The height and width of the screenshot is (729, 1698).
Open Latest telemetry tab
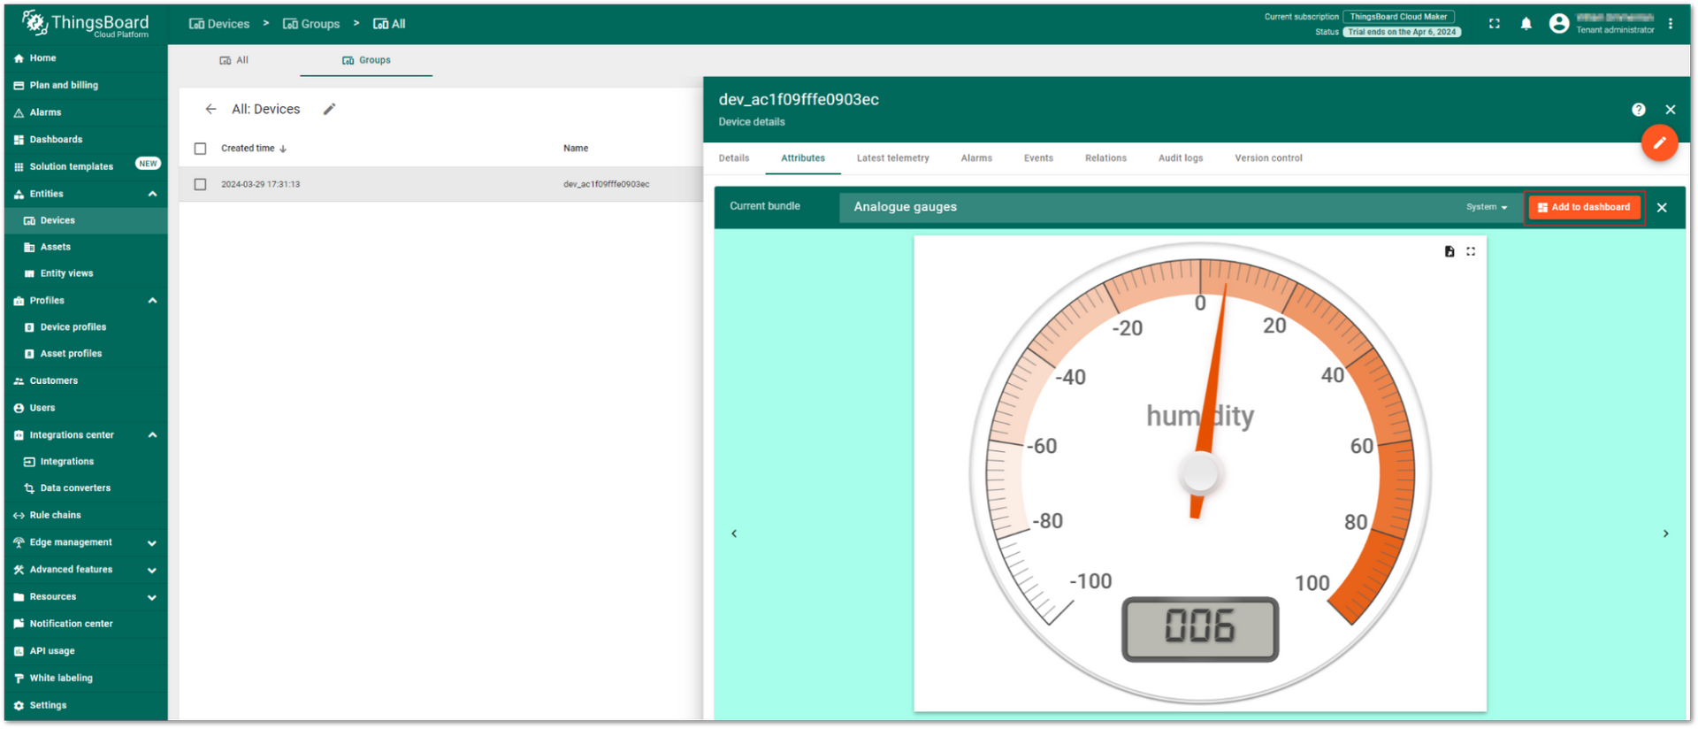[893, 158]
